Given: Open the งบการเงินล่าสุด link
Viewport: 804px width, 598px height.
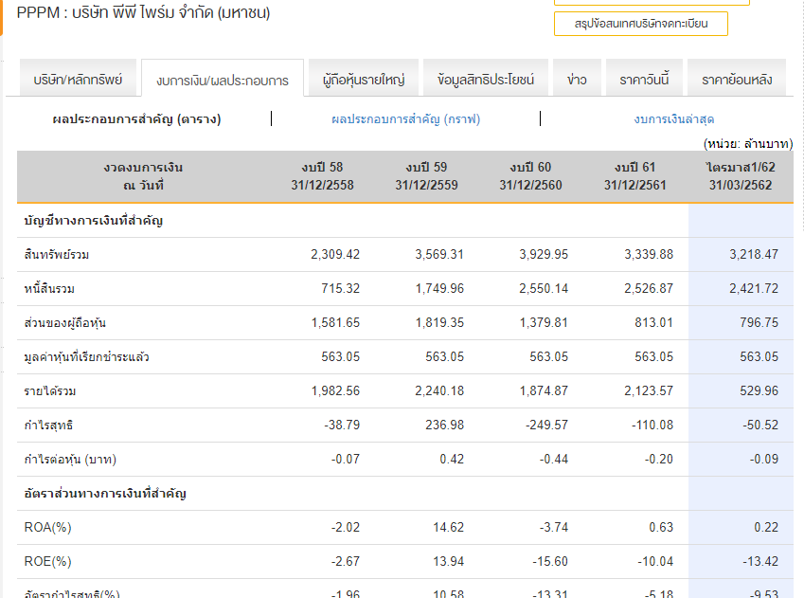Looking at the screenshot, I should [673, 118].
